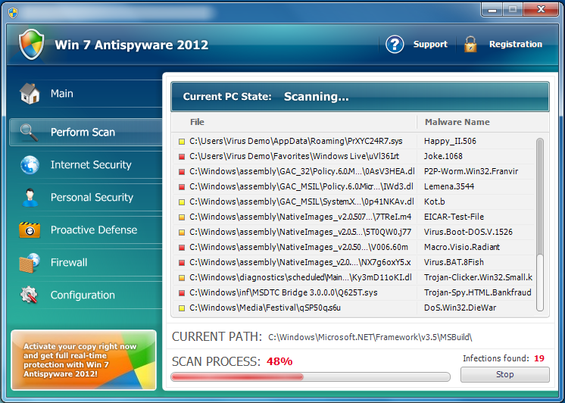Click red marker beside IWd3.dl file
Screen dimensions: 565x403
[182, 187]
